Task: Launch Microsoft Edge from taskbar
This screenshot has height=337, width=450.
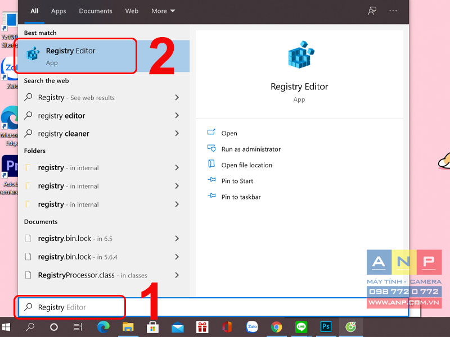Action: [x=103, y=327]
